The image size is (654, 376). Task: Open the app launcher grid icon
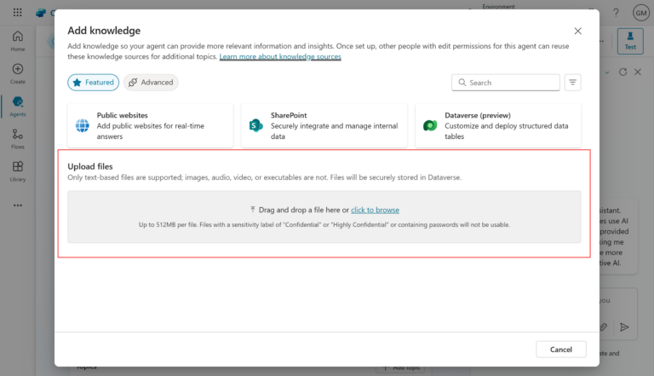click(18, 13)
